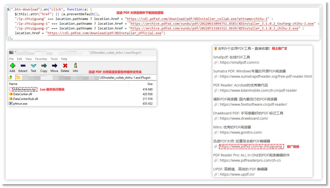330x188 pixels.
Task: Open the pdfxd.com/lp-zhtuiguang promotion link
Action: [251, 147]
